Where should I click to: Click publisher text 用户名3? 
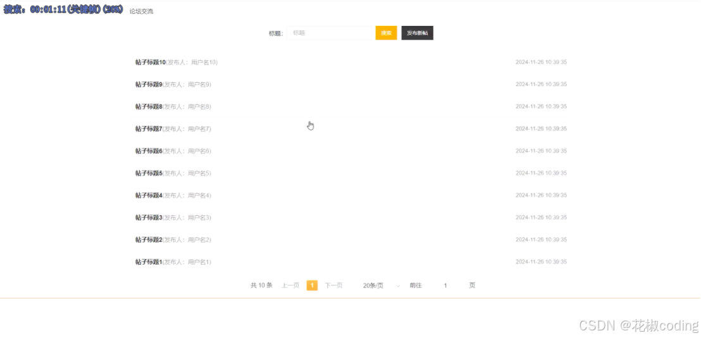tap(198, 217)
